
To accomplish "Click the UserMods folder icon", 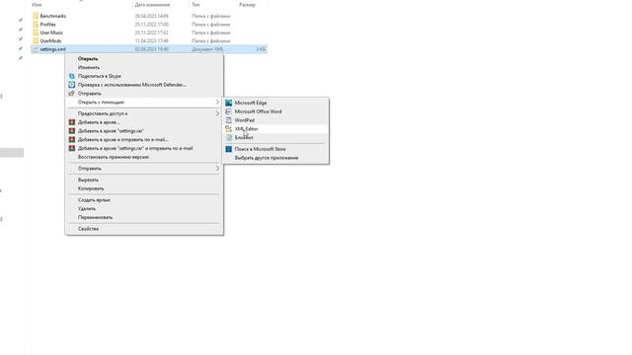I will tap(36, 40).
